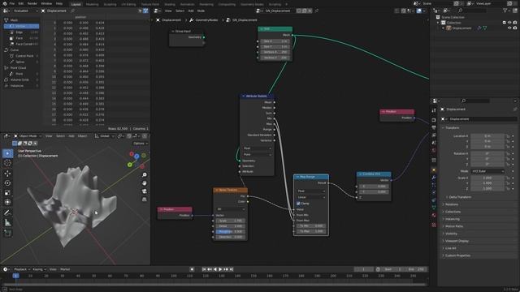This screenshot has width=520, height=292.
Task: Select the Measure tool in viewport toolbar
Action: coord(7,223)
